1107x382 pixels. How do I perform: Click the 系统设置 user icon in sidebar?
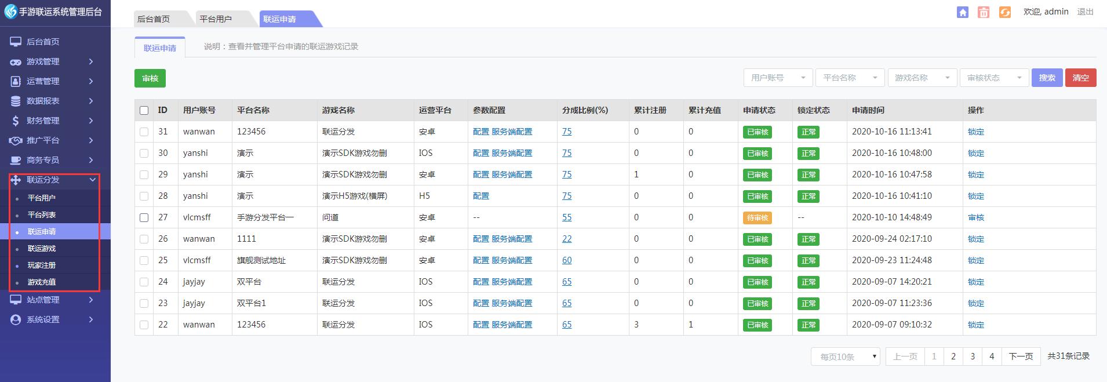click(x=16, y=319)
